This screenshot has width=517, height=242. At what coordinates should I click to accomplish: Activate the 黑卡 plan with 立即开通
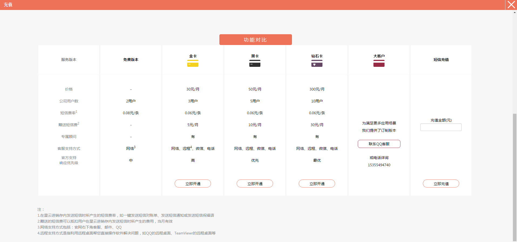255,184
